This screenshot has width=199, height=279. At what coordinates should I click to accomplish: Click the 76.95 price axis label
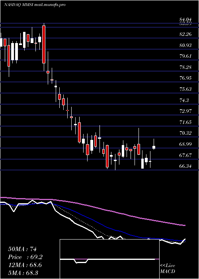(185, 78)
